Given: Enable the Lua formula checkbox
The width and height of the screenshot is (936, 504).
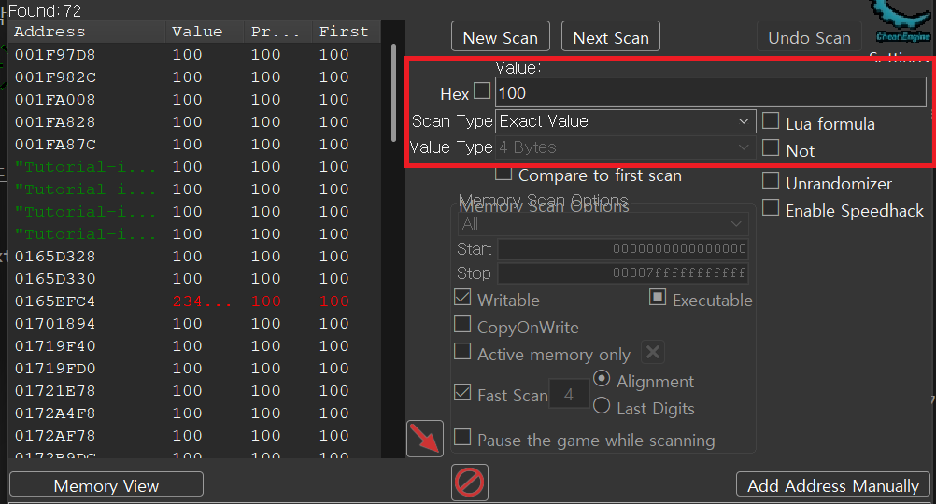Looking at the screenshot, I should tap(771, 121).
